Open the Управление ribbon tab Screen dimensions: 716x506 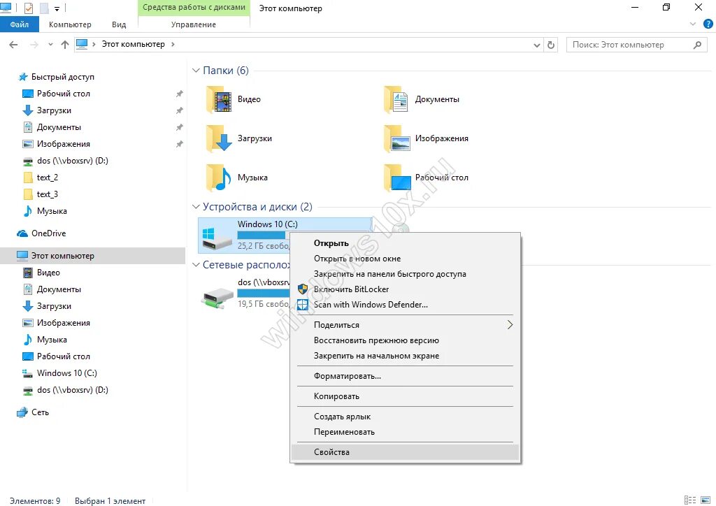pyautogui.click(x=194, y=24)
